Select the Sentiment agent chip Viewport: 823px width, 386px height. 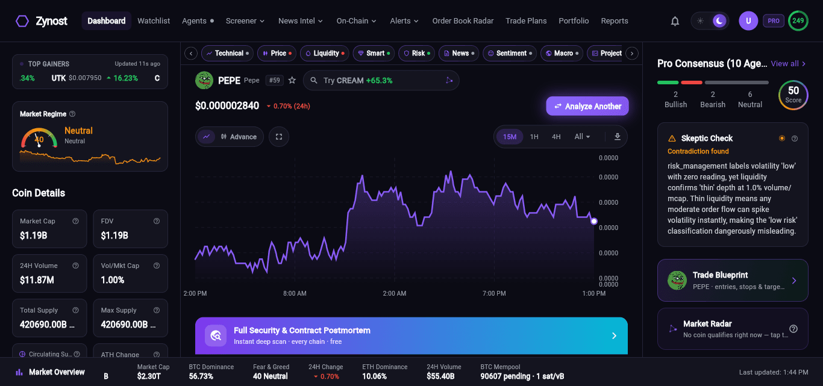(510, 54)
